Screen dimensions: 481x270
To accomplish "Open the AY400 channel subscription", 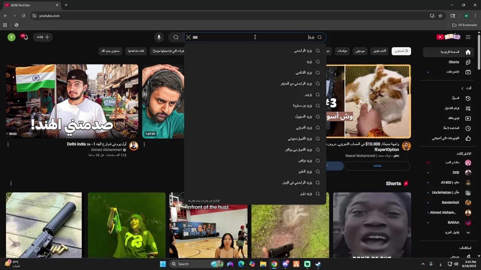I will tap(448, 183).
